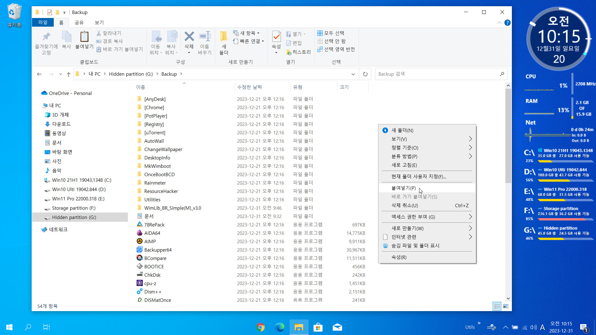
Task: Click History (히스토리) in the ribbon
Action: [x=298, y=52]
